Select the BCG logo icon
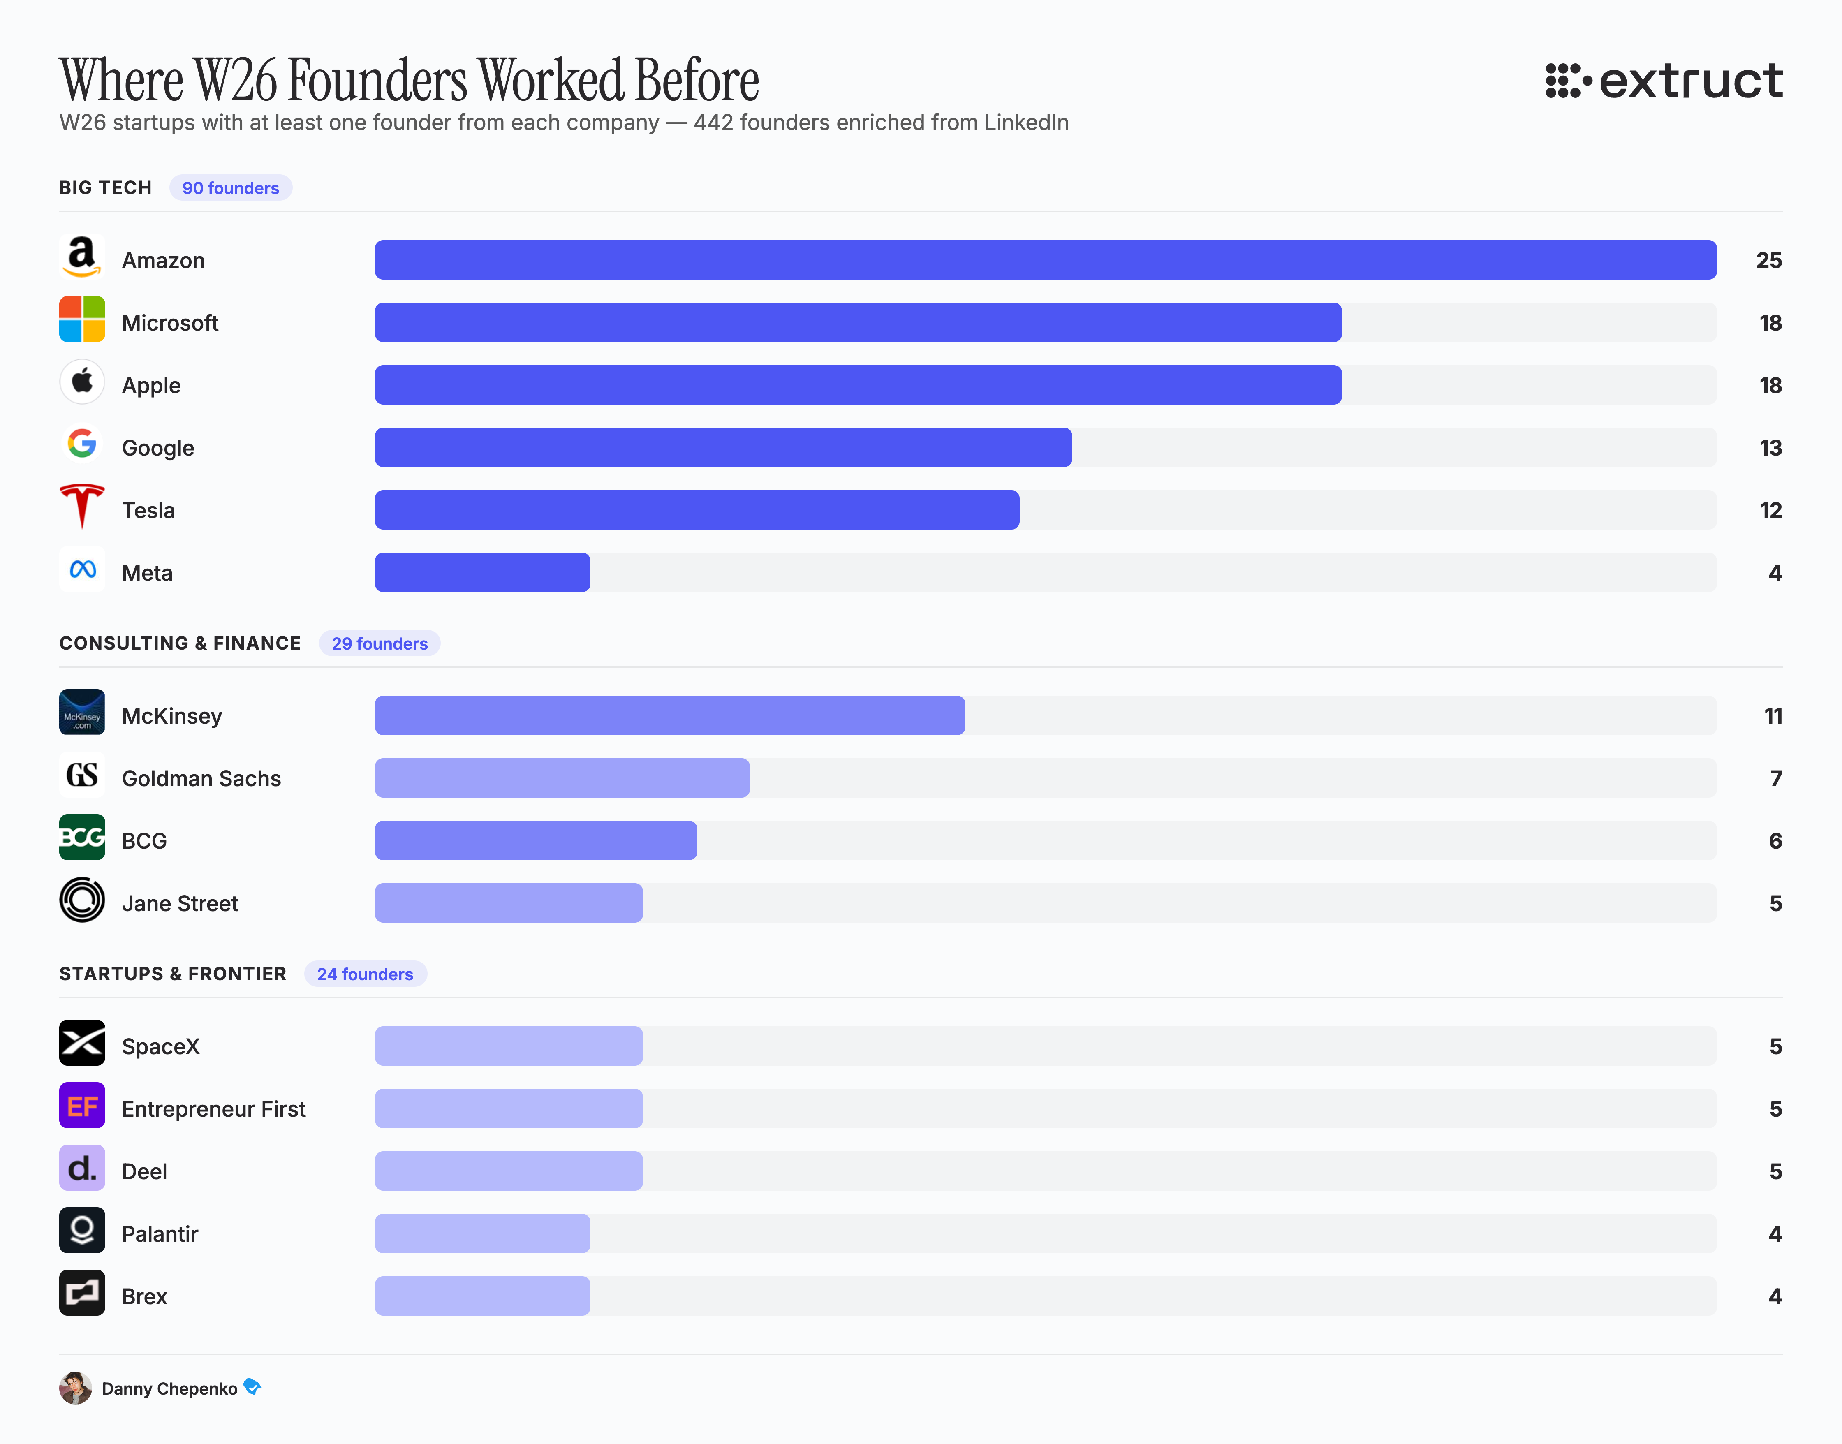1842x1444 pixels. [x=81, y=840]
